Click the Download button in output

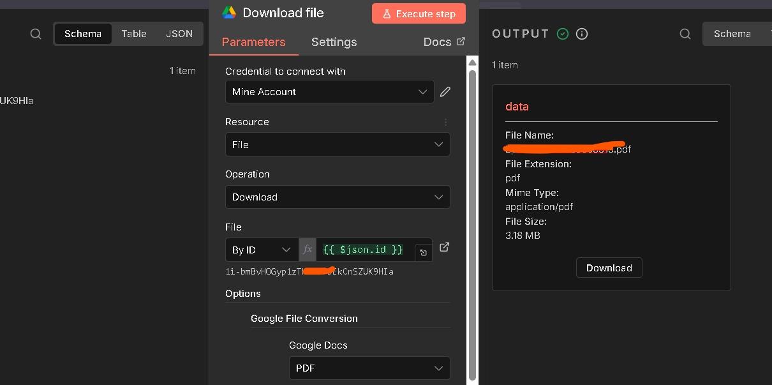click(609, 268)
